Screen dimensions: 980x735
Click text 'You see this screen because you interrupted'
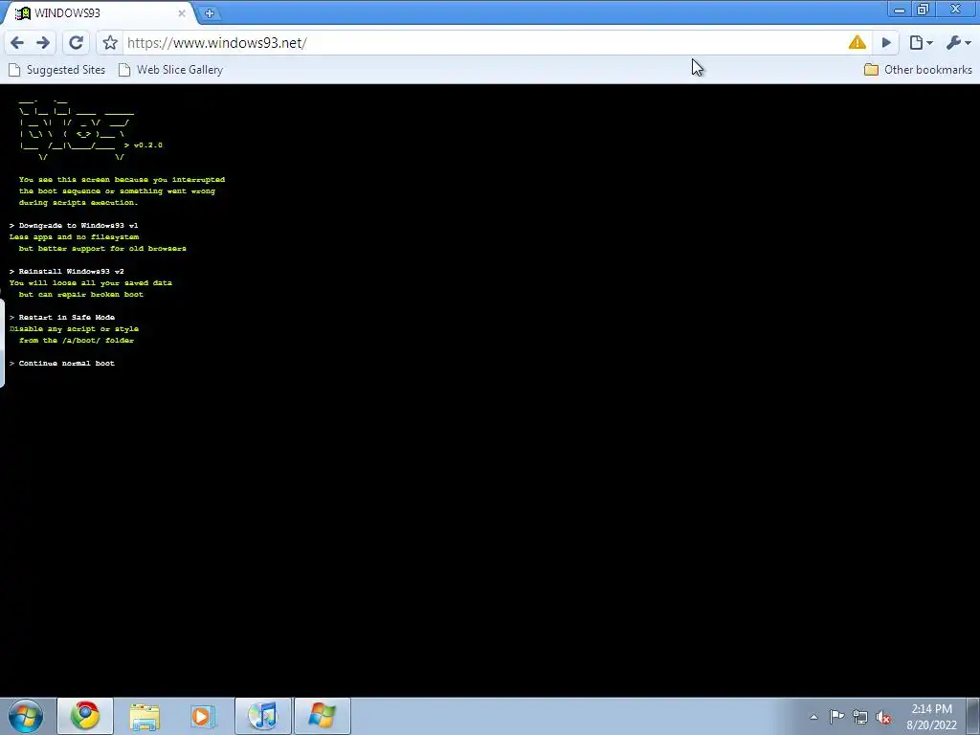(x=122, y=179)
